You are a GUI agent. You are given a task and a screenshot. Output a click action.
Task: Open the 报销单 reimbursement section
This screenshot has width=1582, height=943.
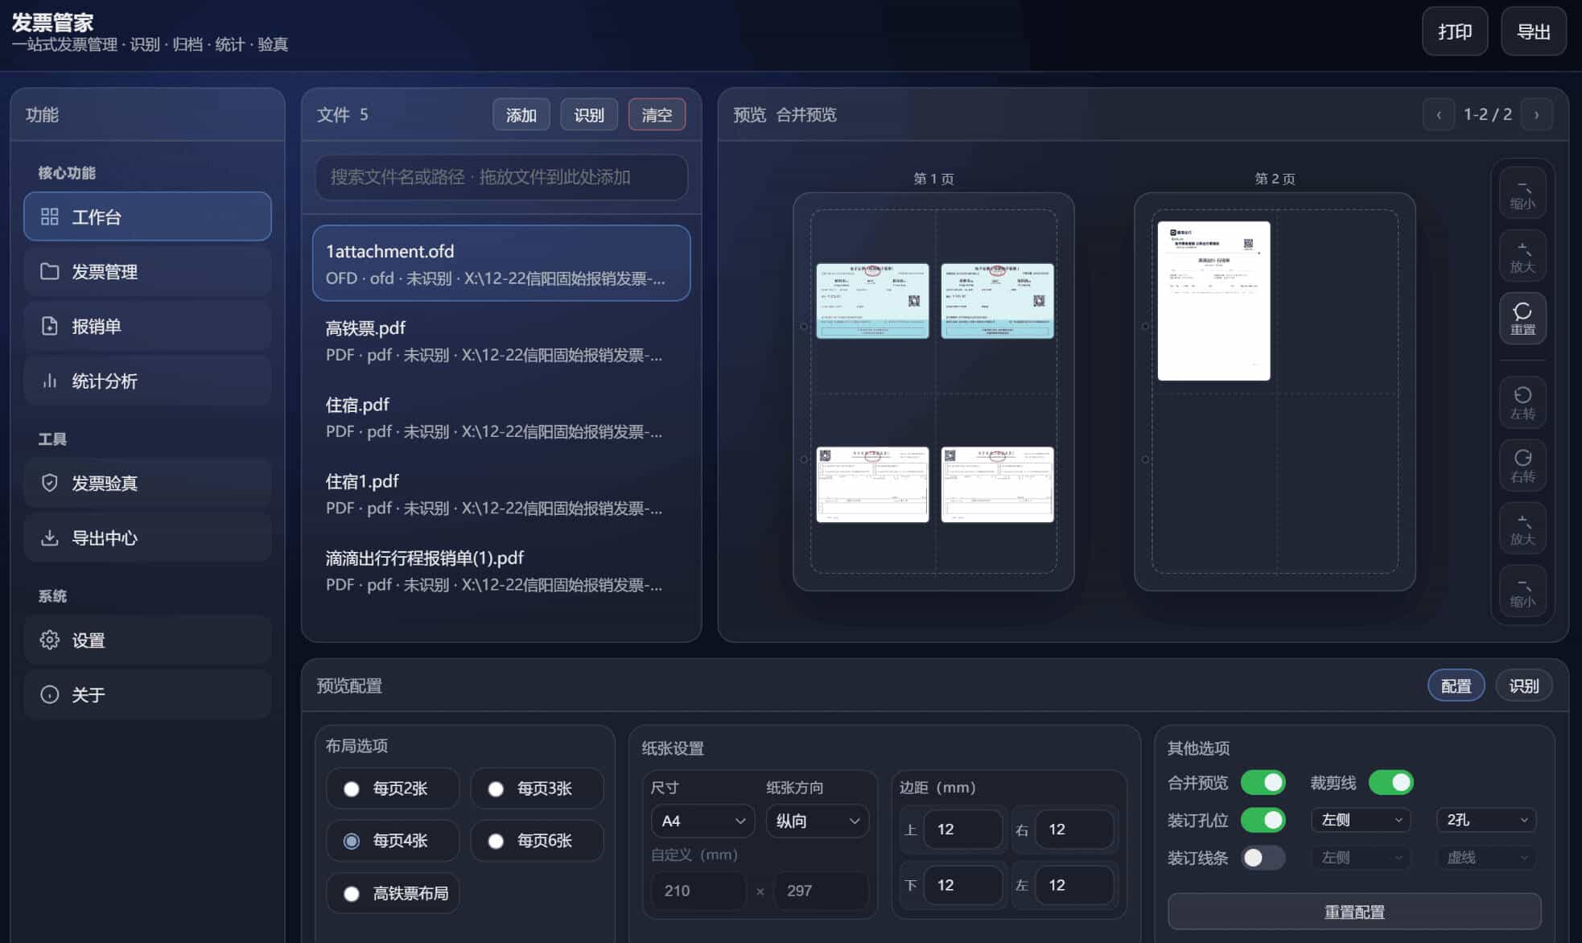pyautogui.click(x=97, y=326)
